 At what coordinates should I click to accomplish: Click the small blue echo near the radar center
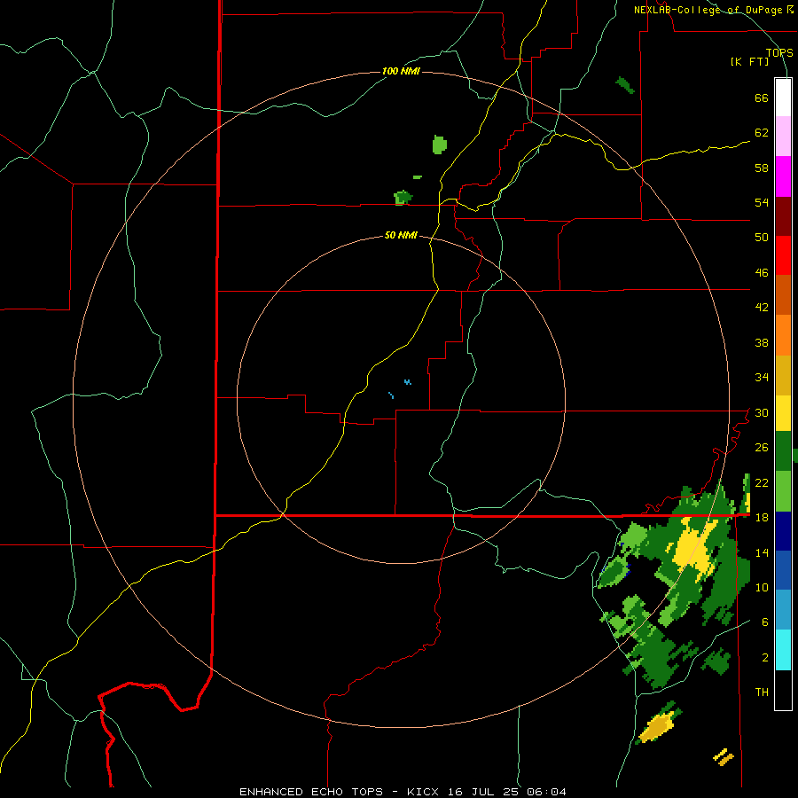[x=408, y=381]
